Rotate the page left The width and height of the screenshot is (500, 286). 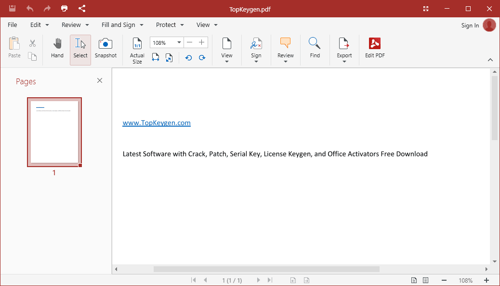click(x=188, y=57)
